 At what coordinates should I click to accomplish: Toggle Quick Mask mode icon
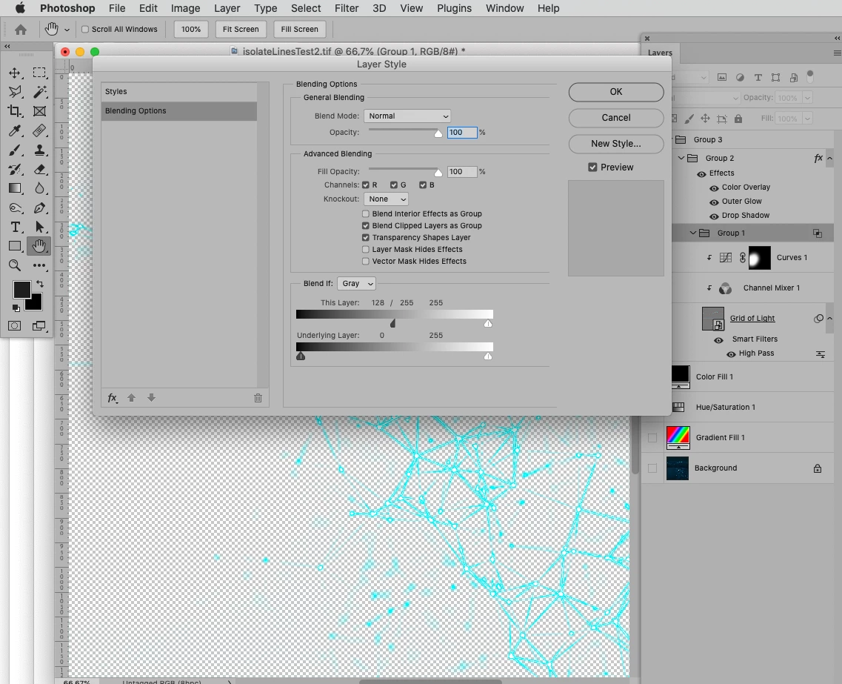tap(15, 326)
